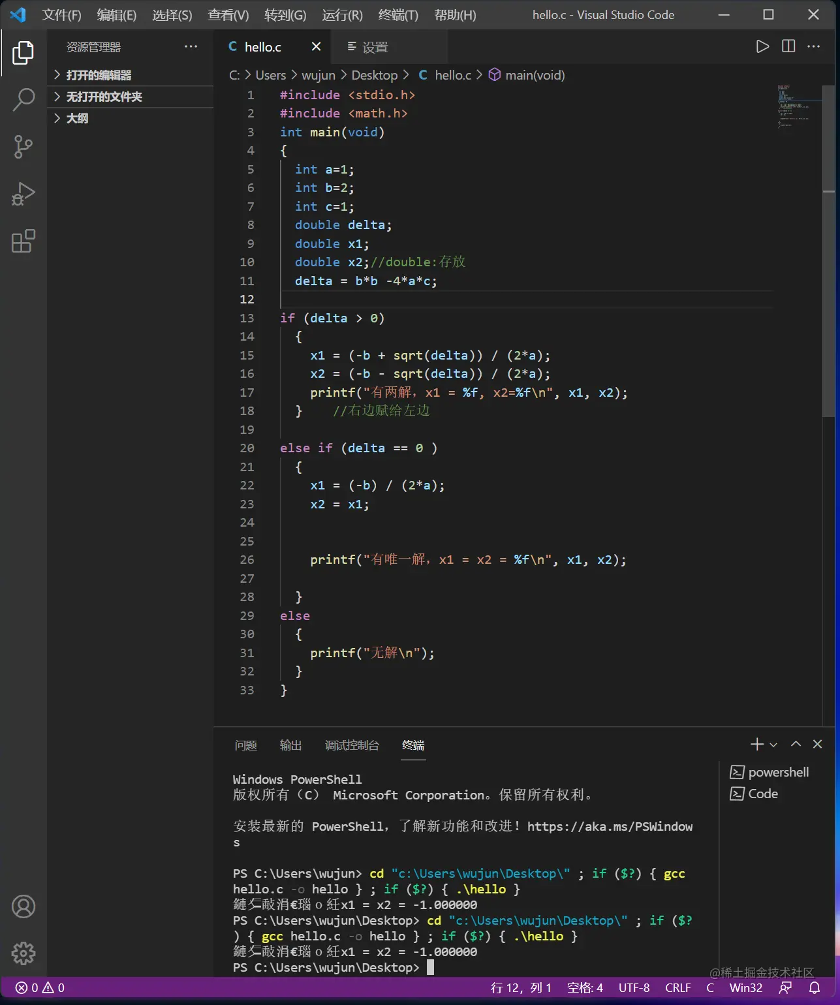840x1005 pixels.
Task: Place cursor on empty line 12
Action: pyautogui.click(x=525, y=299)
